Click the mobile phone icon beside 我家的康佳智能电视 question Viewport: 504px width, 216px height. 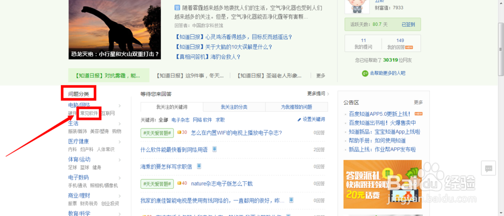coord(291,200)
